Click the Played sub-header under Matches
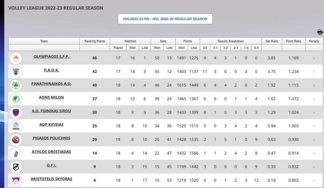This screenshot has height=188, width=324. point(118,48)
